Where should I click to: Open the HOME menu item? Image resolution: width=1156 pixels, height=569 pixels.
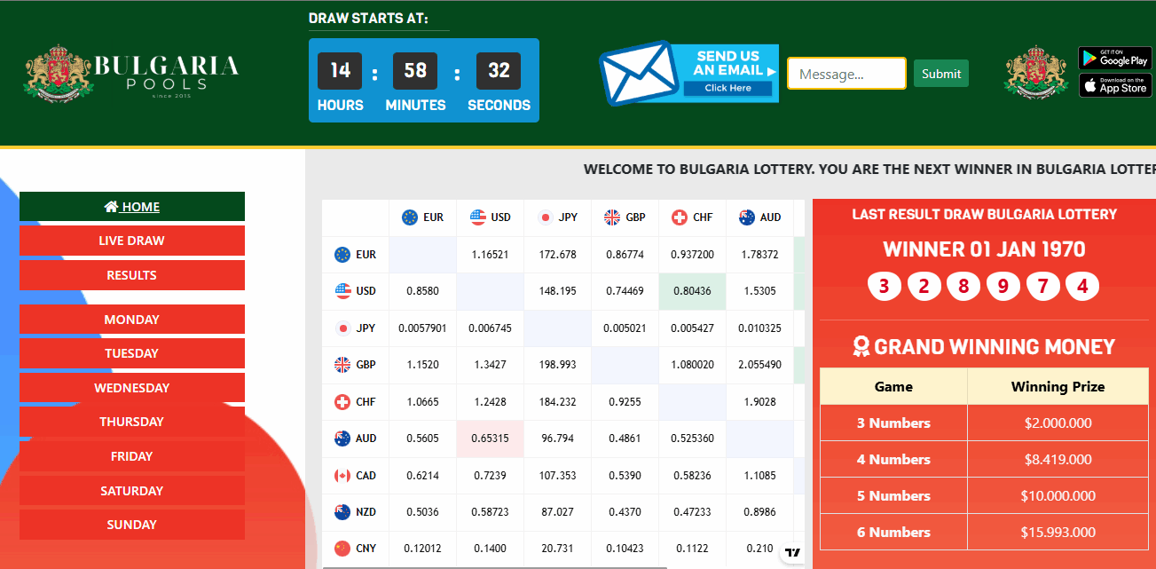pos(132,207)
